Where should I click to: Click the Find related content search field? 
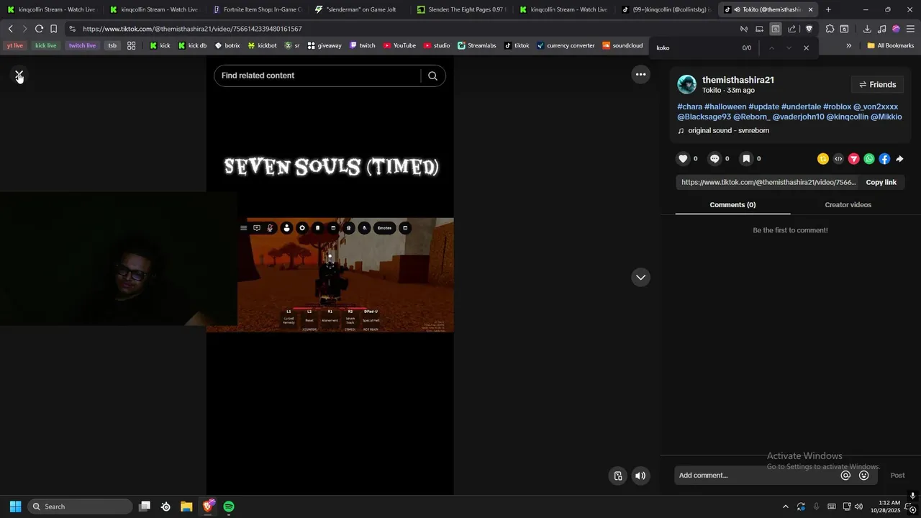pos(318,76)
